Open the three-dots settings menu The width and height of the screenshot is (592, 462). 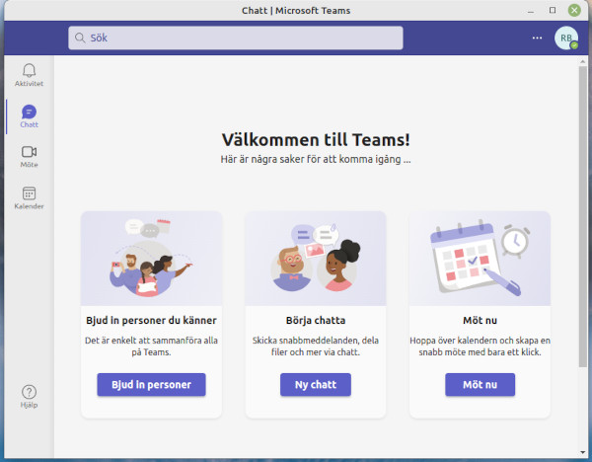pos(537,38)
